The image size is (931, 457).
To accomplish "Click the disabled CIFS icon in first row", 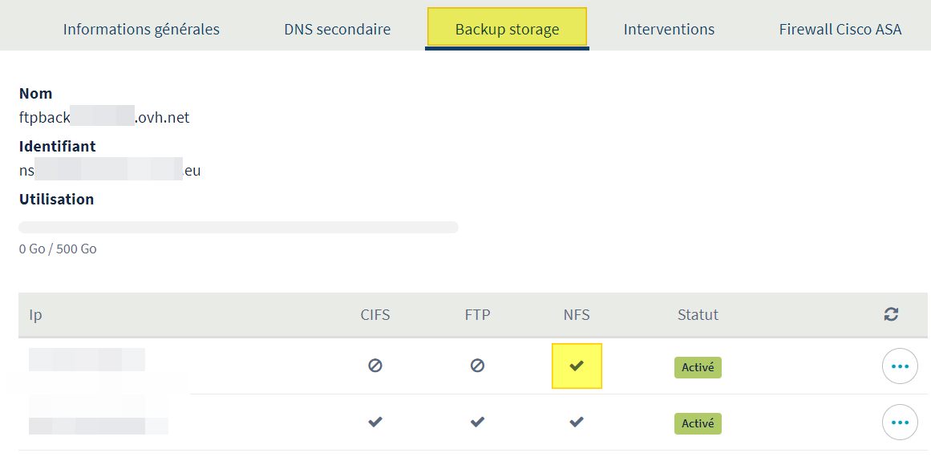I will 374,366.
